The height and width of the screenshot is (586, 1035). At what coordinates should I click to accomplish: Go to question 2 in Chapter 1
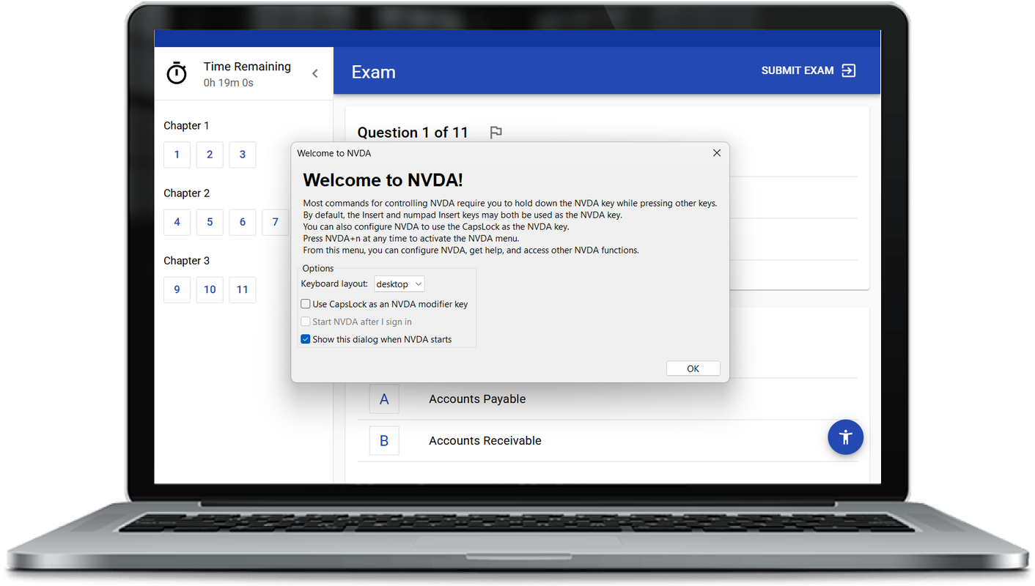[x=210, y=155]
